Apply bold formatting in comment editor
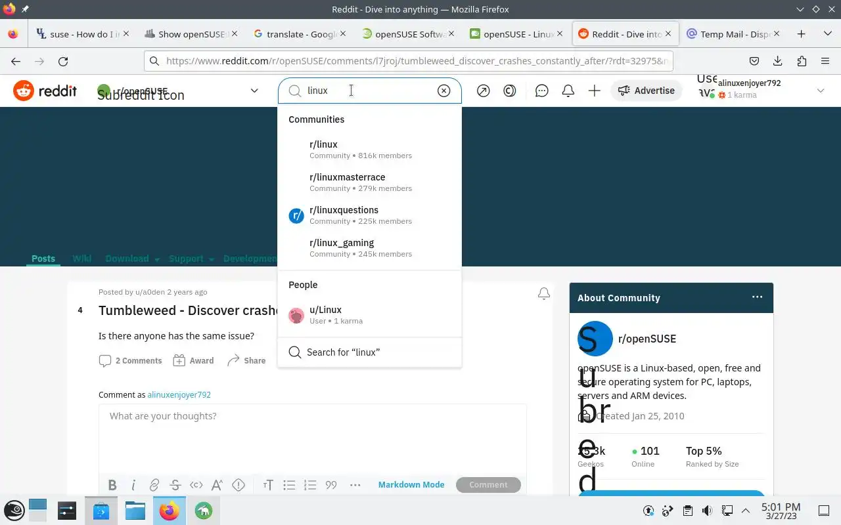 coord(112,485)
